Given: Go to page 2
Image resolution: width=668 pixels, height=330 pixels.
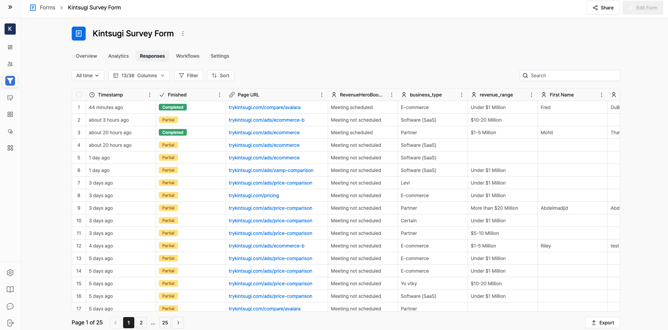Looking at the screenshot, I should [141, 323].
